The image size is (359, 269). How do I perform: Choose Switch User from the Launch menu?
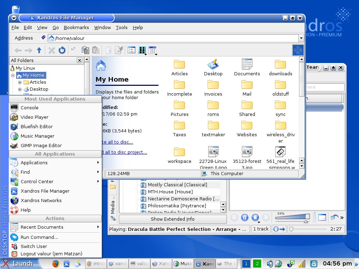tap(55, 246)
